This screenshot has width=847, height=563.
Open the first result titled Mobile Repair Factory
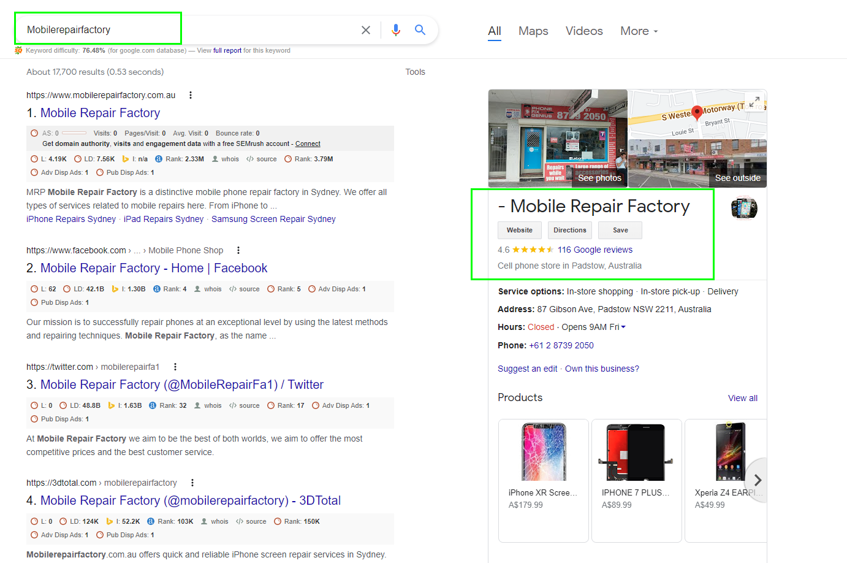click(100, 113)
